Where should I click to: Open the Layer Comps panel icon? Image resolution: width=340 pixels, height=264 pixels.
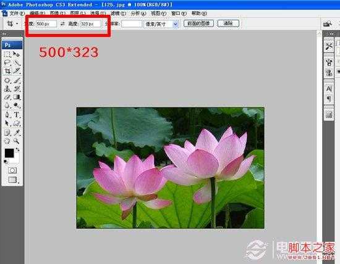pyautogui.click(x=329, y=115)
